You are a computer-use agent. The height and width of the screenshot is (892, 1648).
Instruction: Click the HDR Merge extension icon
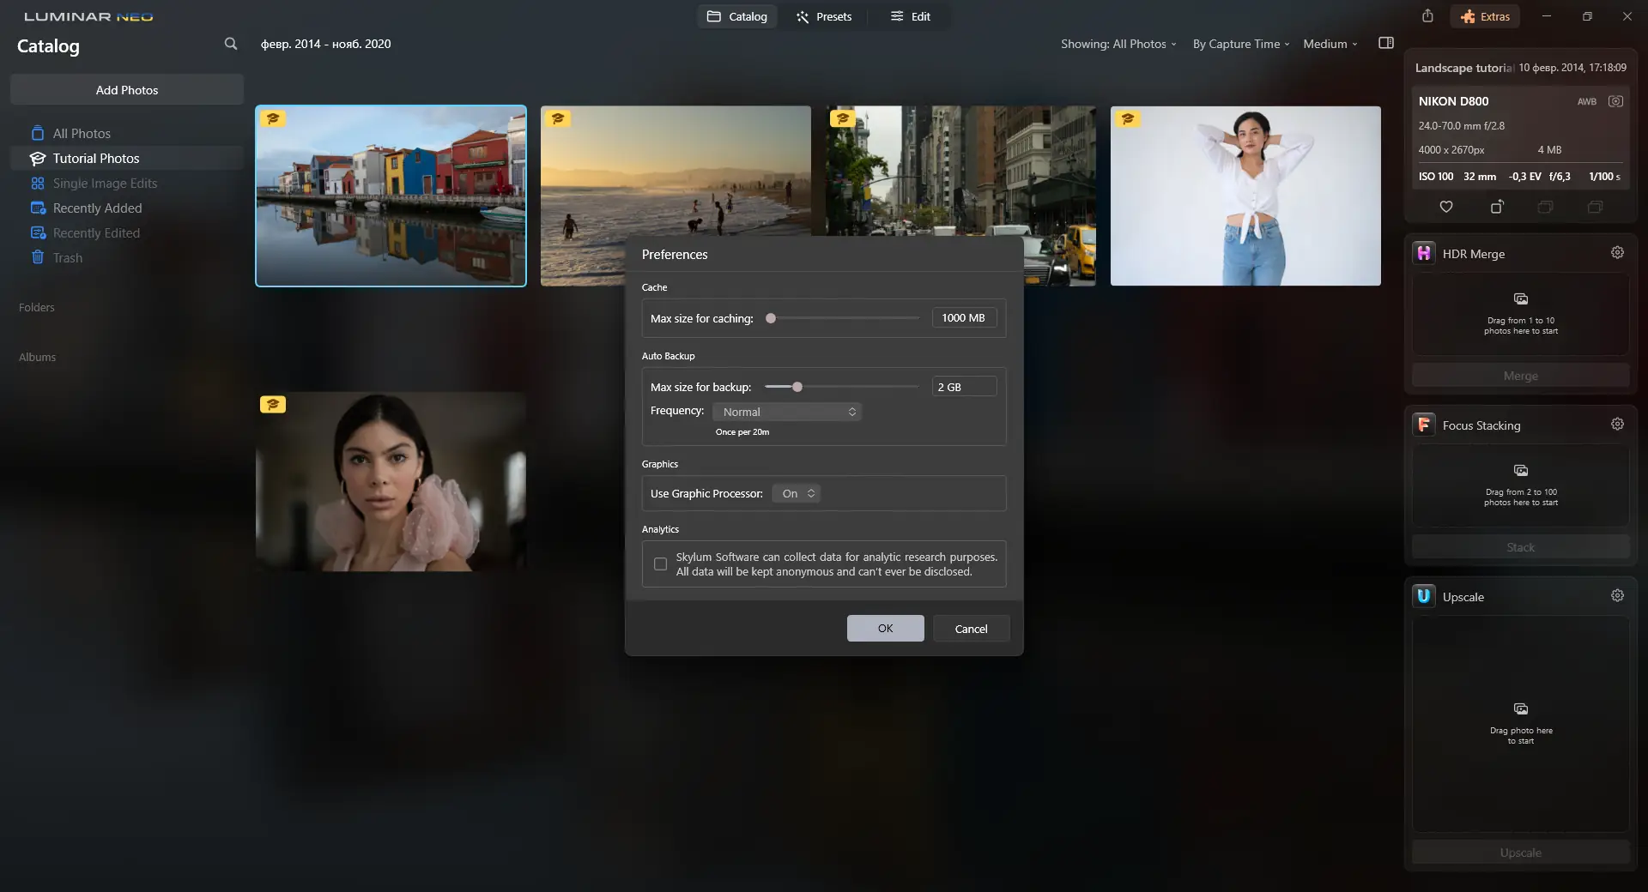[x=1424, y=253]
